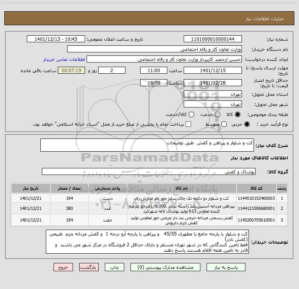The height and width of the screenshot is (289, 299).
Task: Click the مشاهده مدارک پیوستی button
Action: [165, 267]
